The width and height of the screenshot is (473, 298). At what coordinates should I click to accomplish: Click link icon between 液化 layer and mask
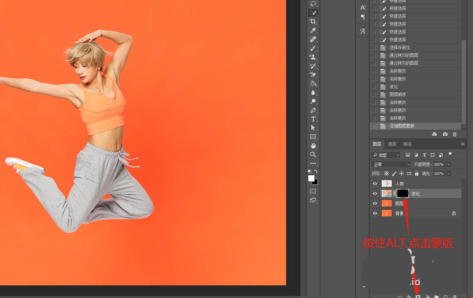(395, 193)
